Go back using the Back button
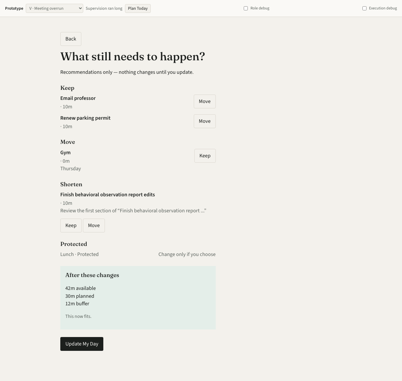402x381 pixels. [x=71, y=39]
